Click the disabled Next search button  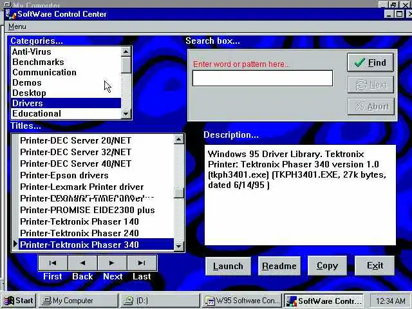[x=371, y=84]
